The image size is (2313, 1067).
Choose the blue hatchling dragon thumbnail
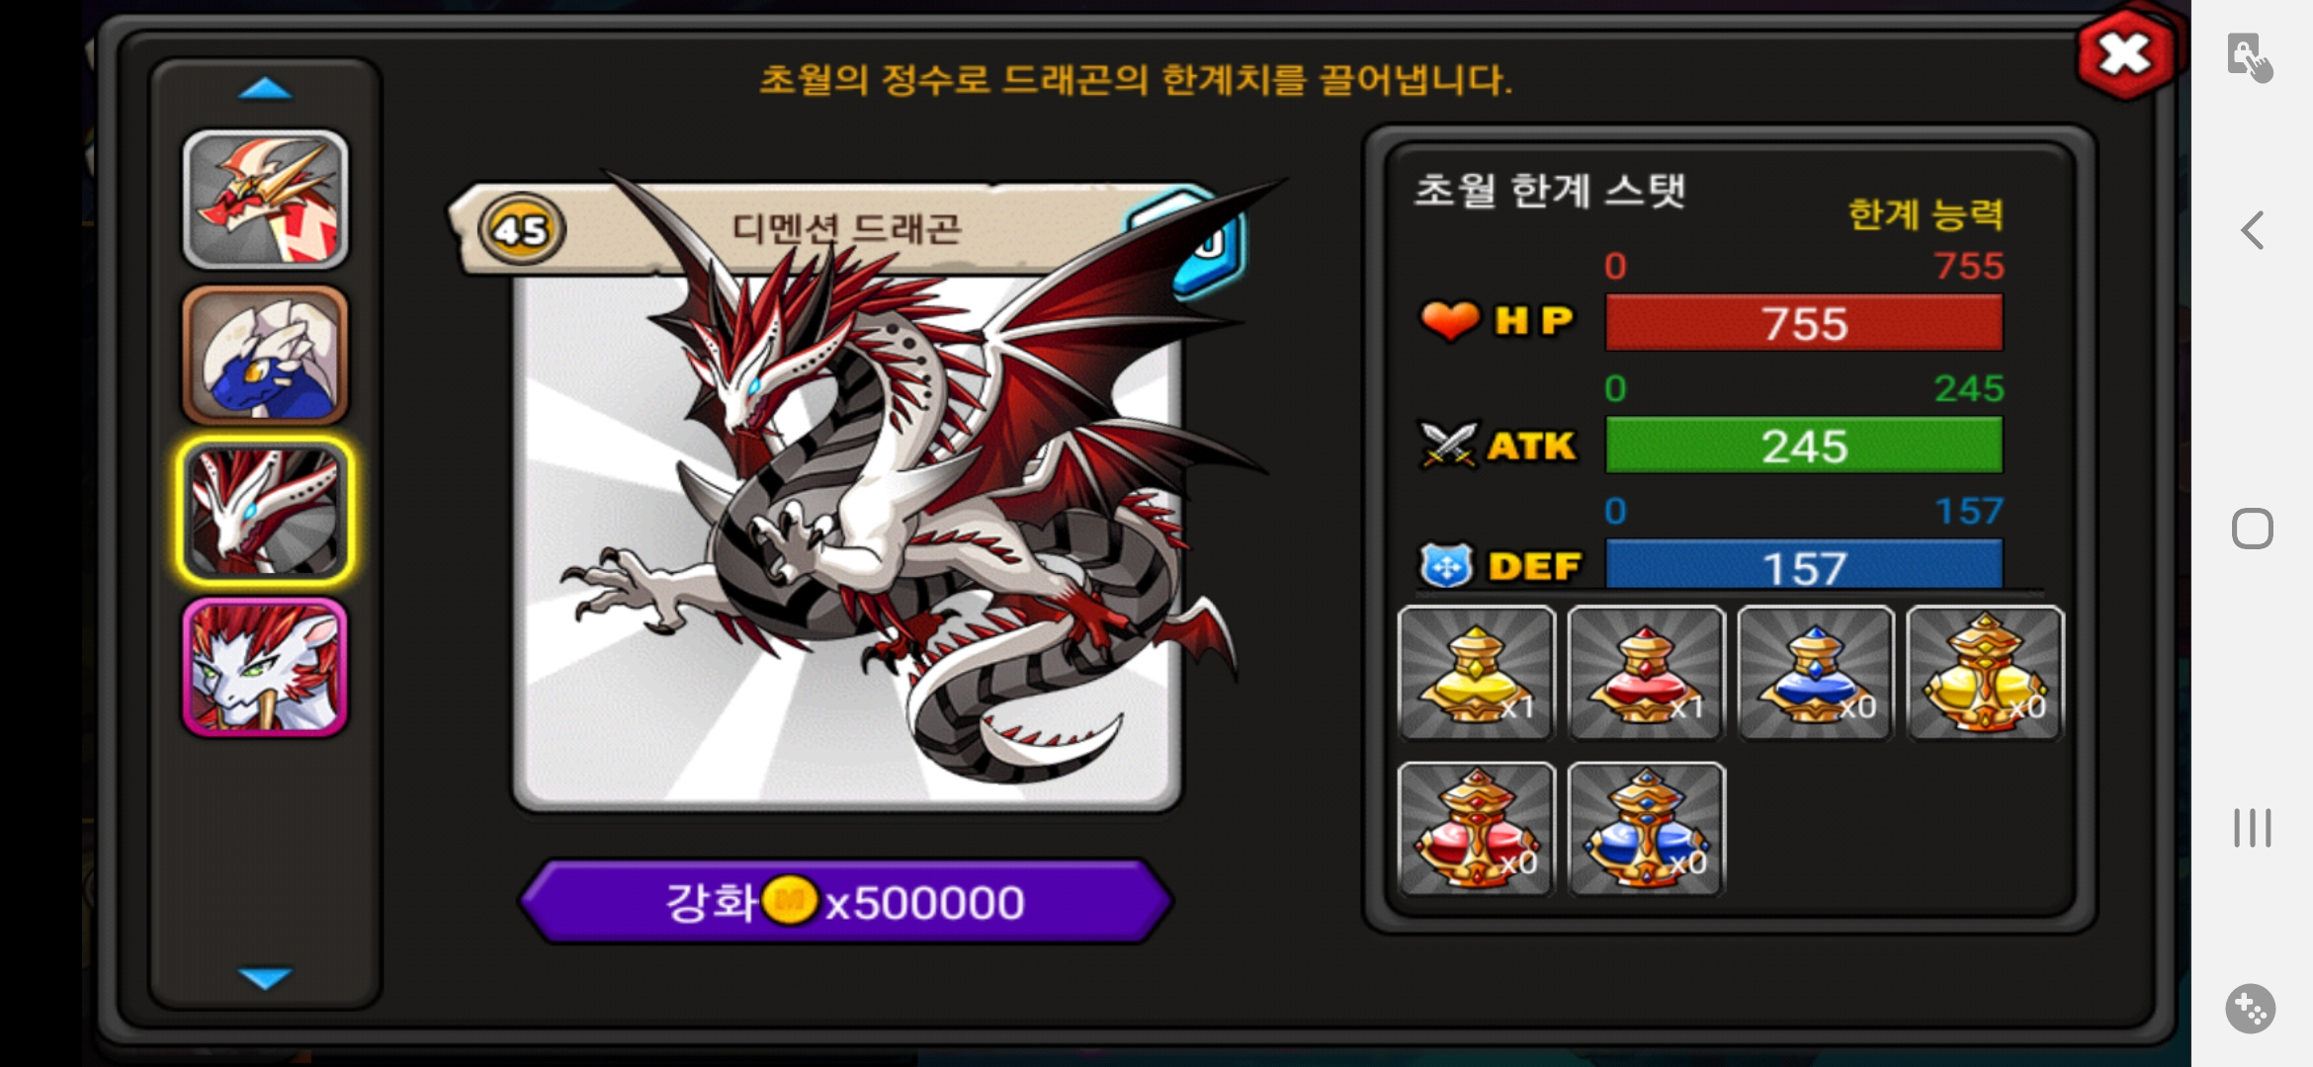[265, 356]
